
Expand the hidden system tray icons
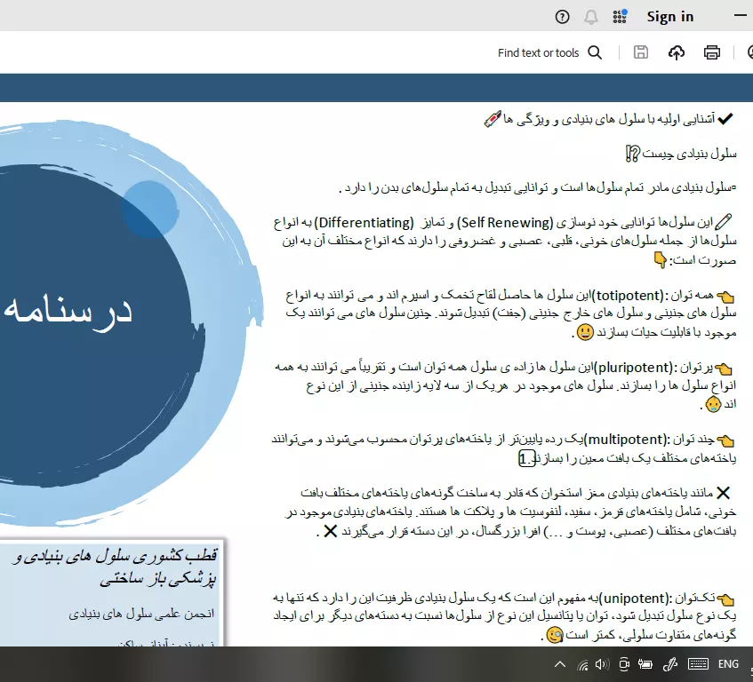click(559, 664)
